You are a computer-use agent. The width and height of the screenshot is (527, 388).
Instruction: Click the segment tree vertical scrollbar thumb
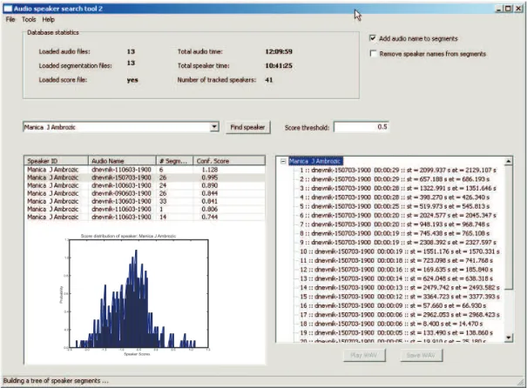click(509, 227)
